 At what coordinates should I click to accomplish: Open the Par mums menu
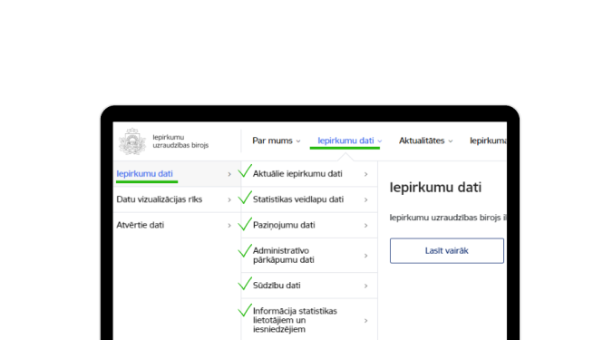coord(272,141)
